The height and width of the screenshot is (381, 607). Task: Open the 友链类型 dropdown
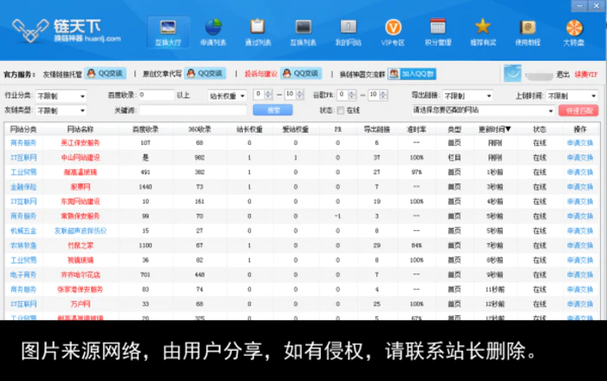(61, 111)
